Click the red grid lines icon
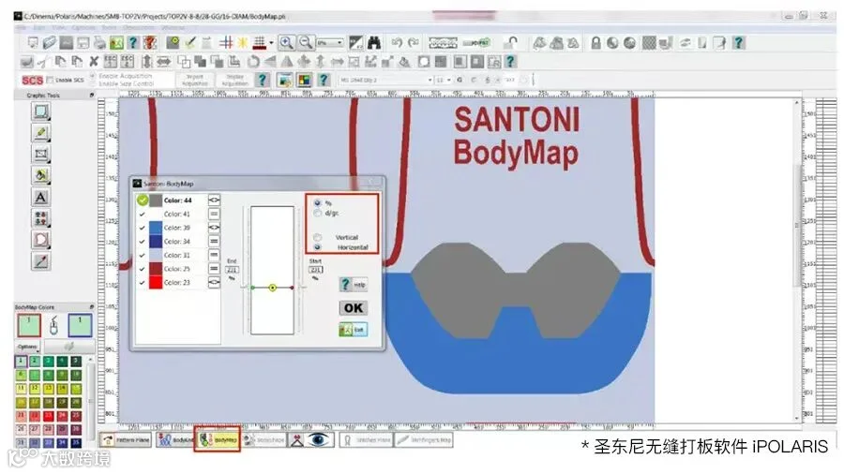 [x=226, y=42]
